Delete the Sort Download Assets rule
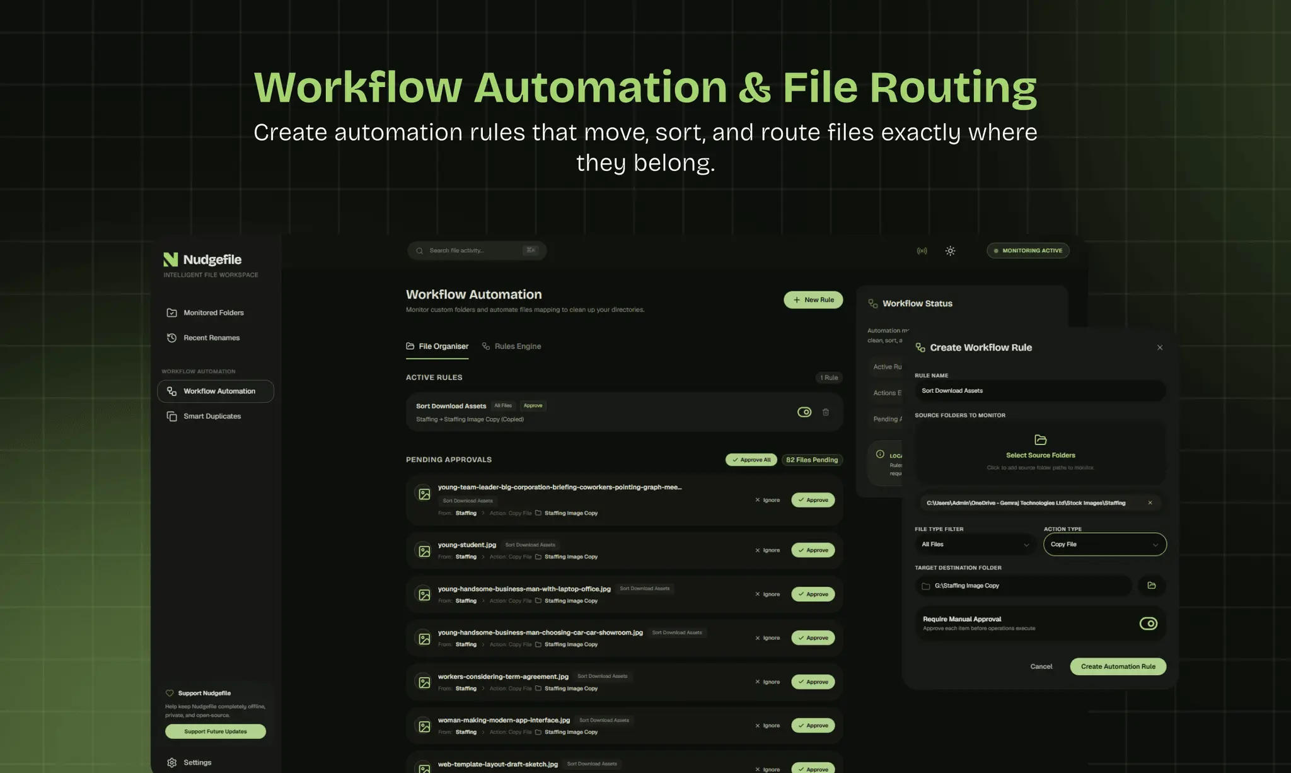Viewport: 1291px width, 773px height. pos(826,412)
